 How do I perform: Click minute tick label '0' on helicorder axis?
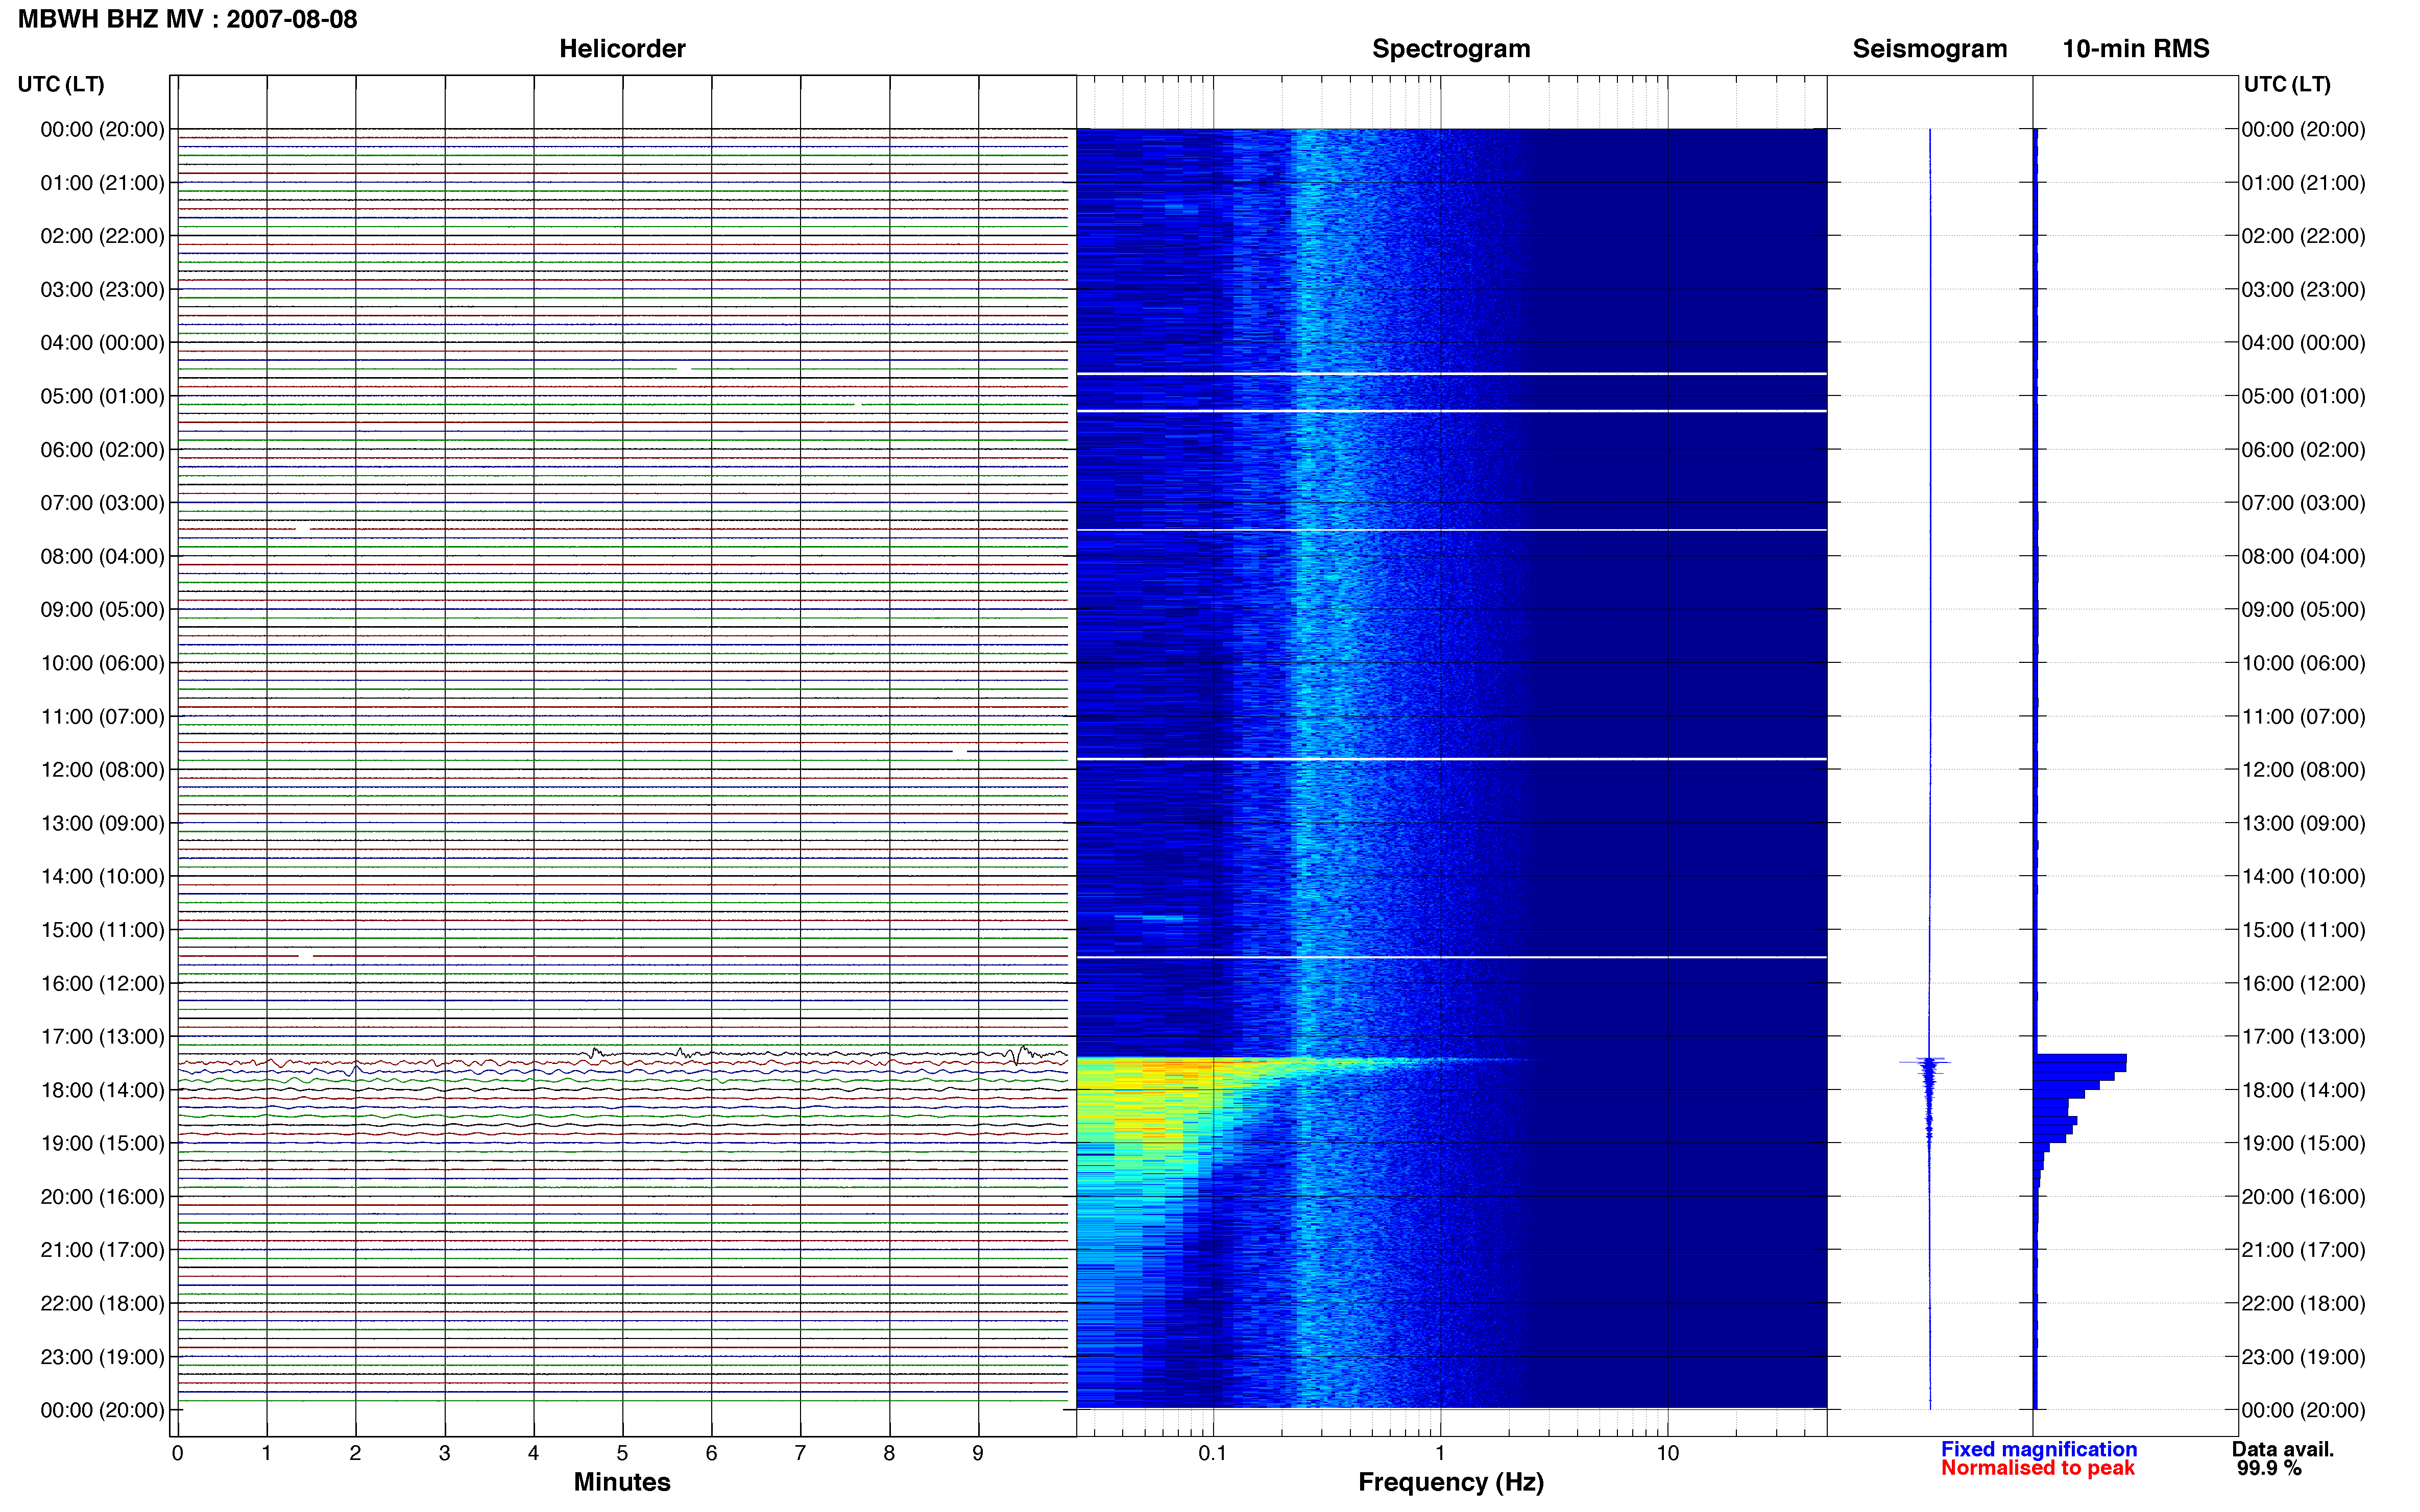pos(177,1453)
